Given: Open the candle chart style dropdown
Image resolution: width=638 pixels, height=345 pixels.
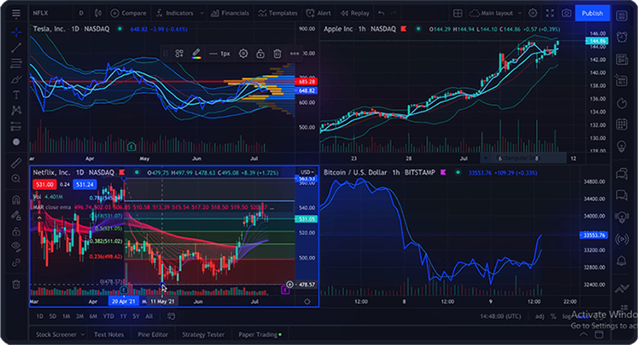Looking at the screenshot, I should [x=98, y=13].
